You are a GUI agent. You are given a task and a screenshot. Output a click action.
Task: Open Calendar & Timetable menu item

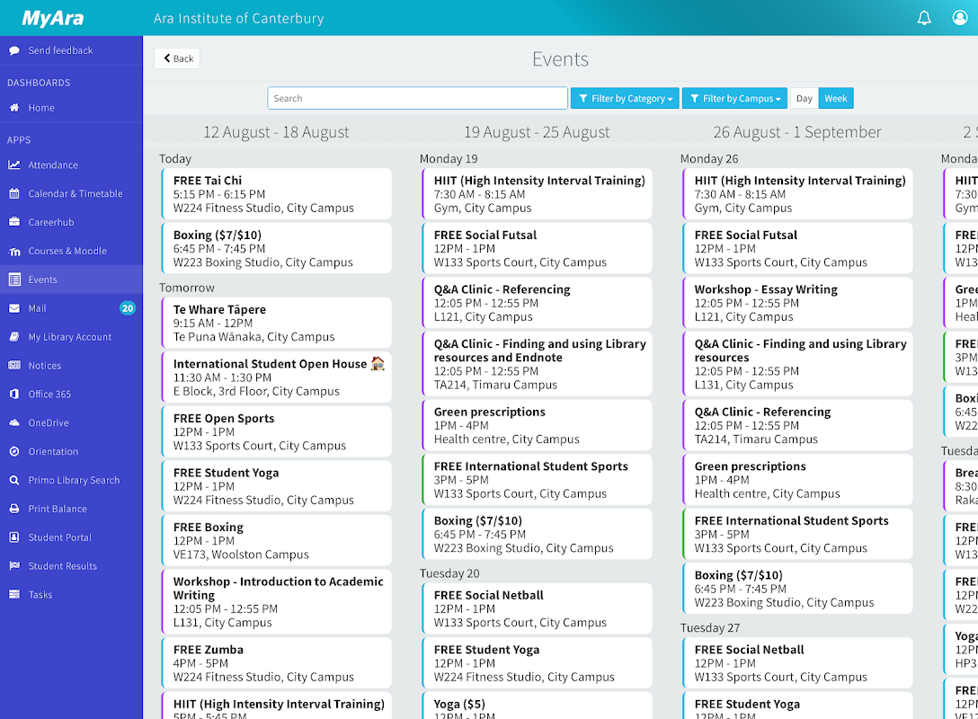(71, 194)
